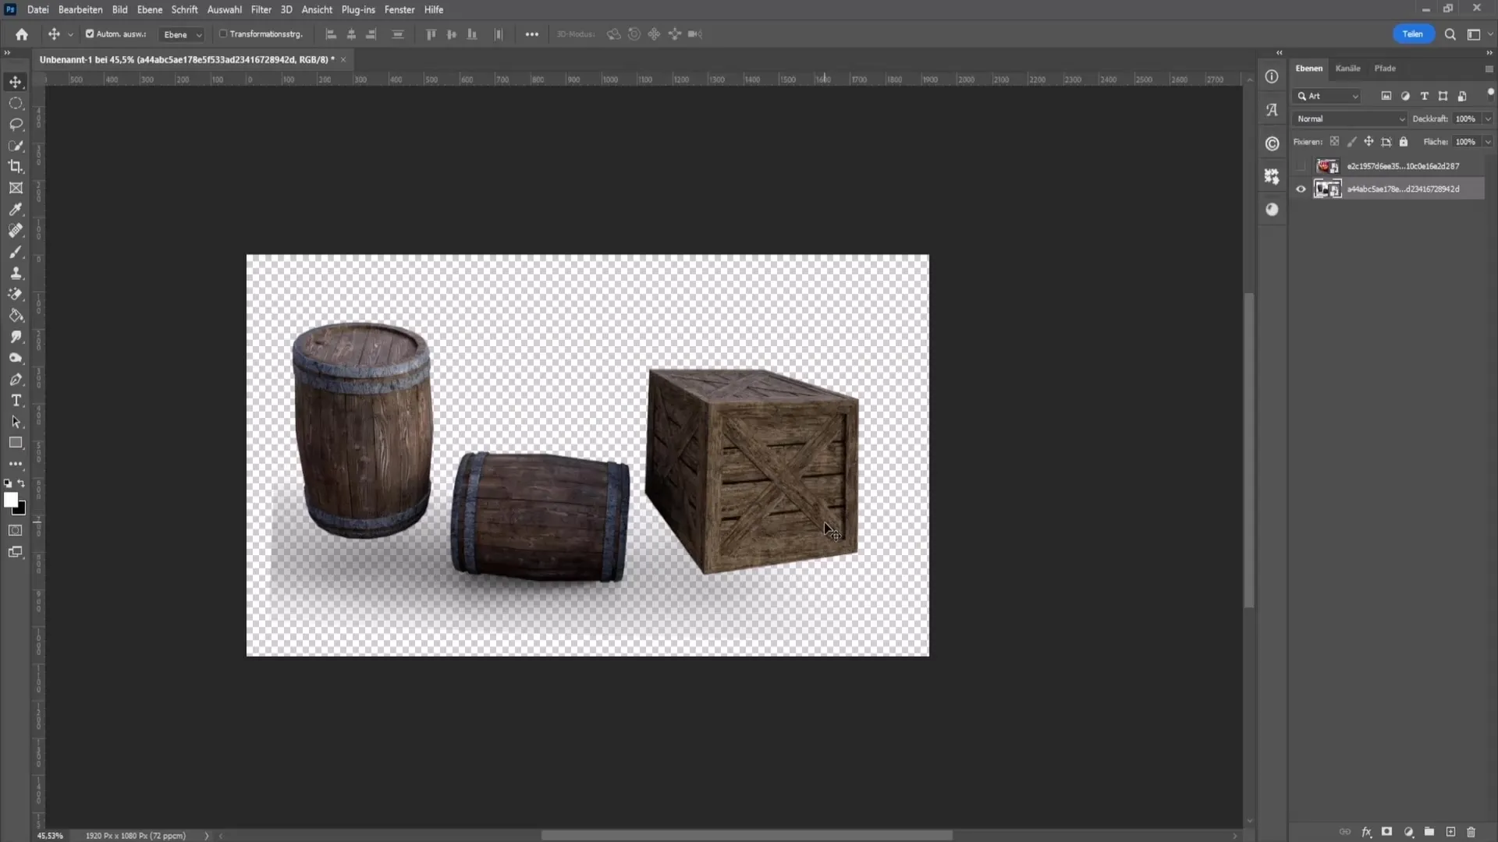1498x842 pixels.
Task: Delete layer with the trash icon
Action: pyautogui.click(x=1471, y=832)
